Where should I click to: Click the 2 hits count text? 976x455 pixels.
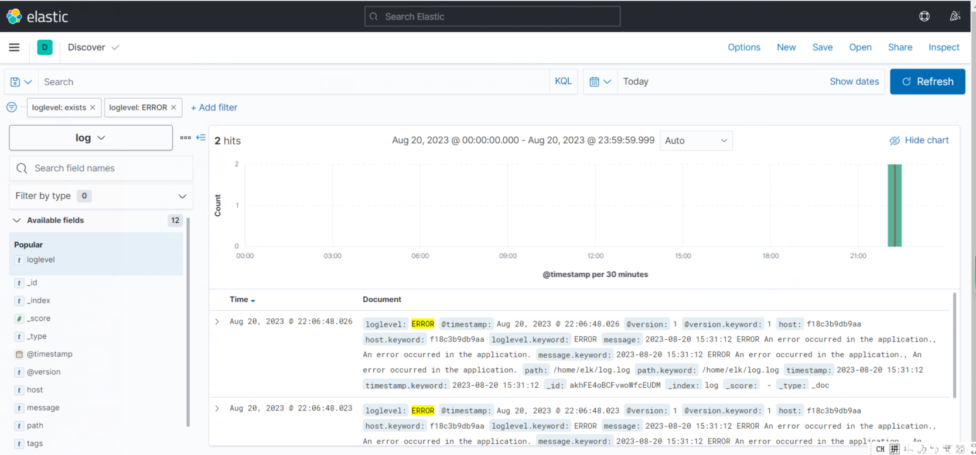click(228, 141)
